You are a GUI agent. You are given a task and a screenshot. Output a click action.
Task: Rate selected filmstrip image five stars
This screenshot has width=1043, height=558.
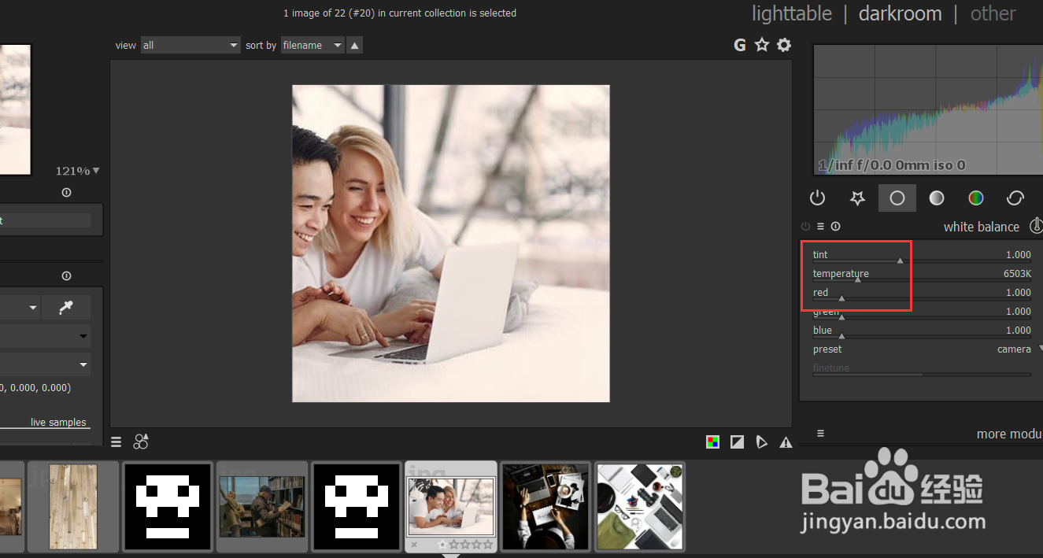pos(489,544)
